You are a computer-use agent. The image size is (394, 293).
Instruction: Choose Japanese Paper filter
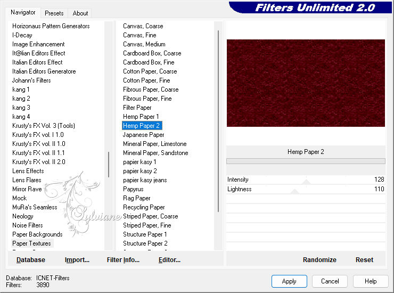point(143,135)
